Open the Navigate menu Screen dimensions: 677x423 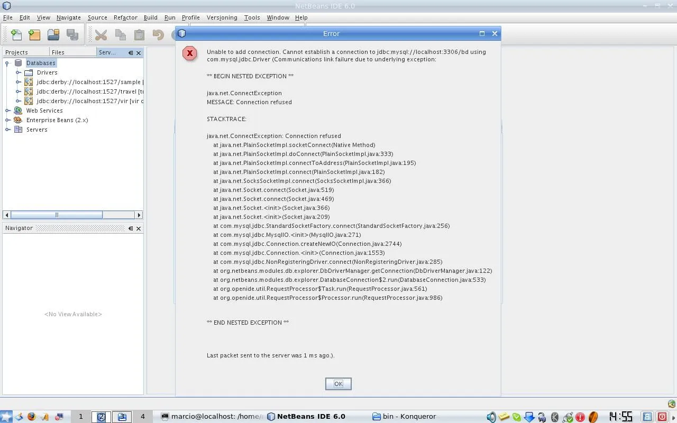click(x=69, y=17)
